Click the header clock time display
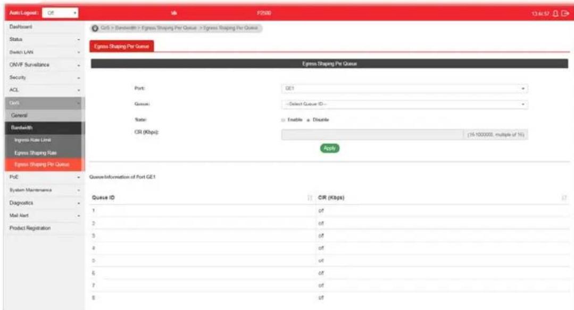574x310 pixels. tap(540, 14)
